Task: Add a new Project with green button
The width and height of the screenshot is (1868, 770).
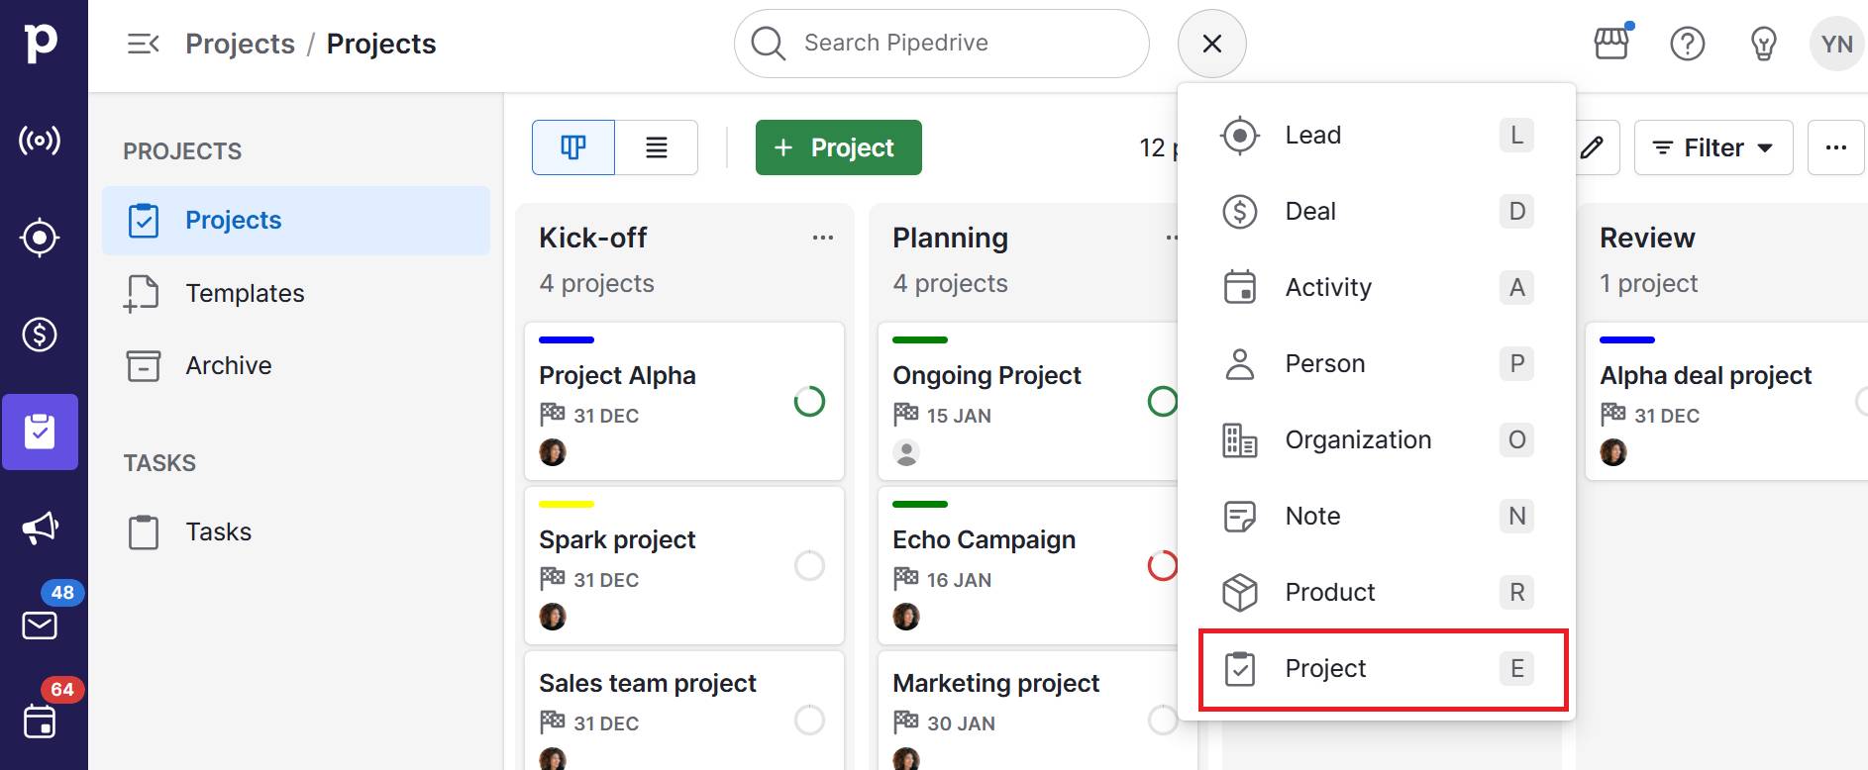Action: 839,147
